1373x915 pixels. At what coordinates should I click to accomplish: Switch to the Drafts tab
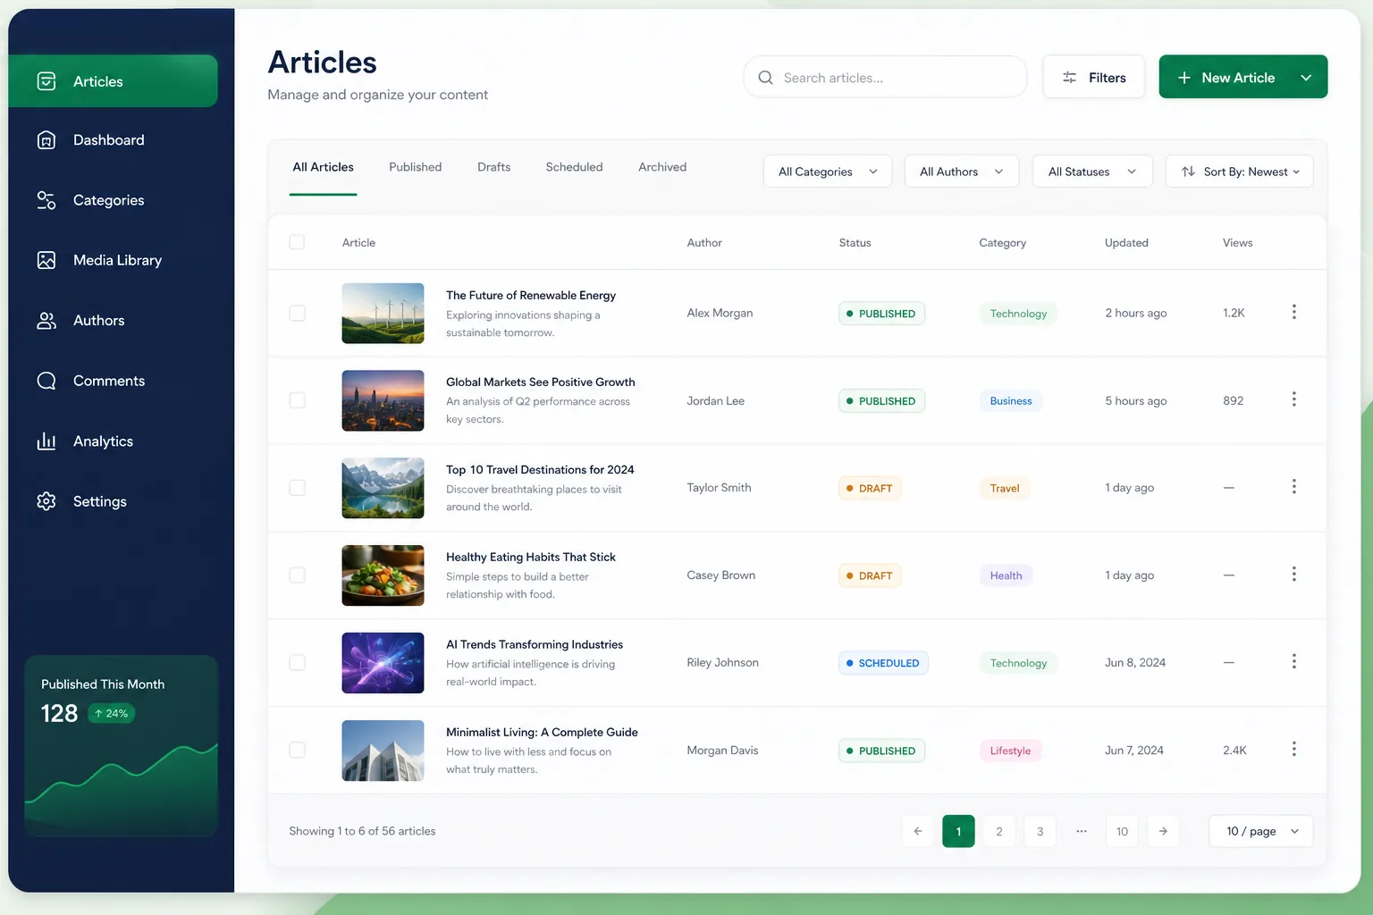coord(494,167)
